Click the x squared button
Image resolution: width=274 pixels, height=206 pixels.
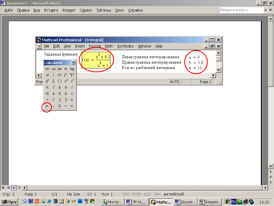point(66,81)
